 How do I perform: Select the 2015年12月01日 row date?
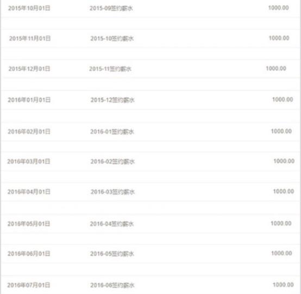click(x=29, y=69)
